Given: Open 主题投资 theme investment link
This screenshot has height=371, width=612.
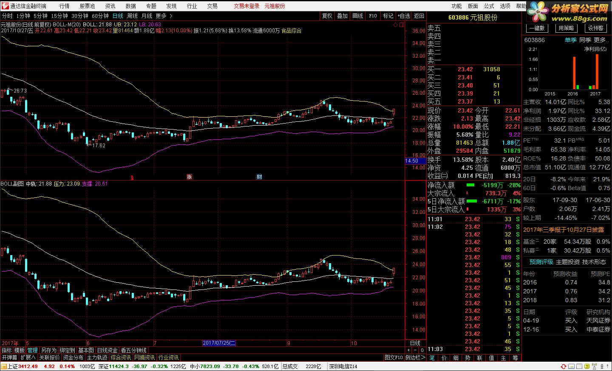Looking at the screenshot, I should pos(568,262).
